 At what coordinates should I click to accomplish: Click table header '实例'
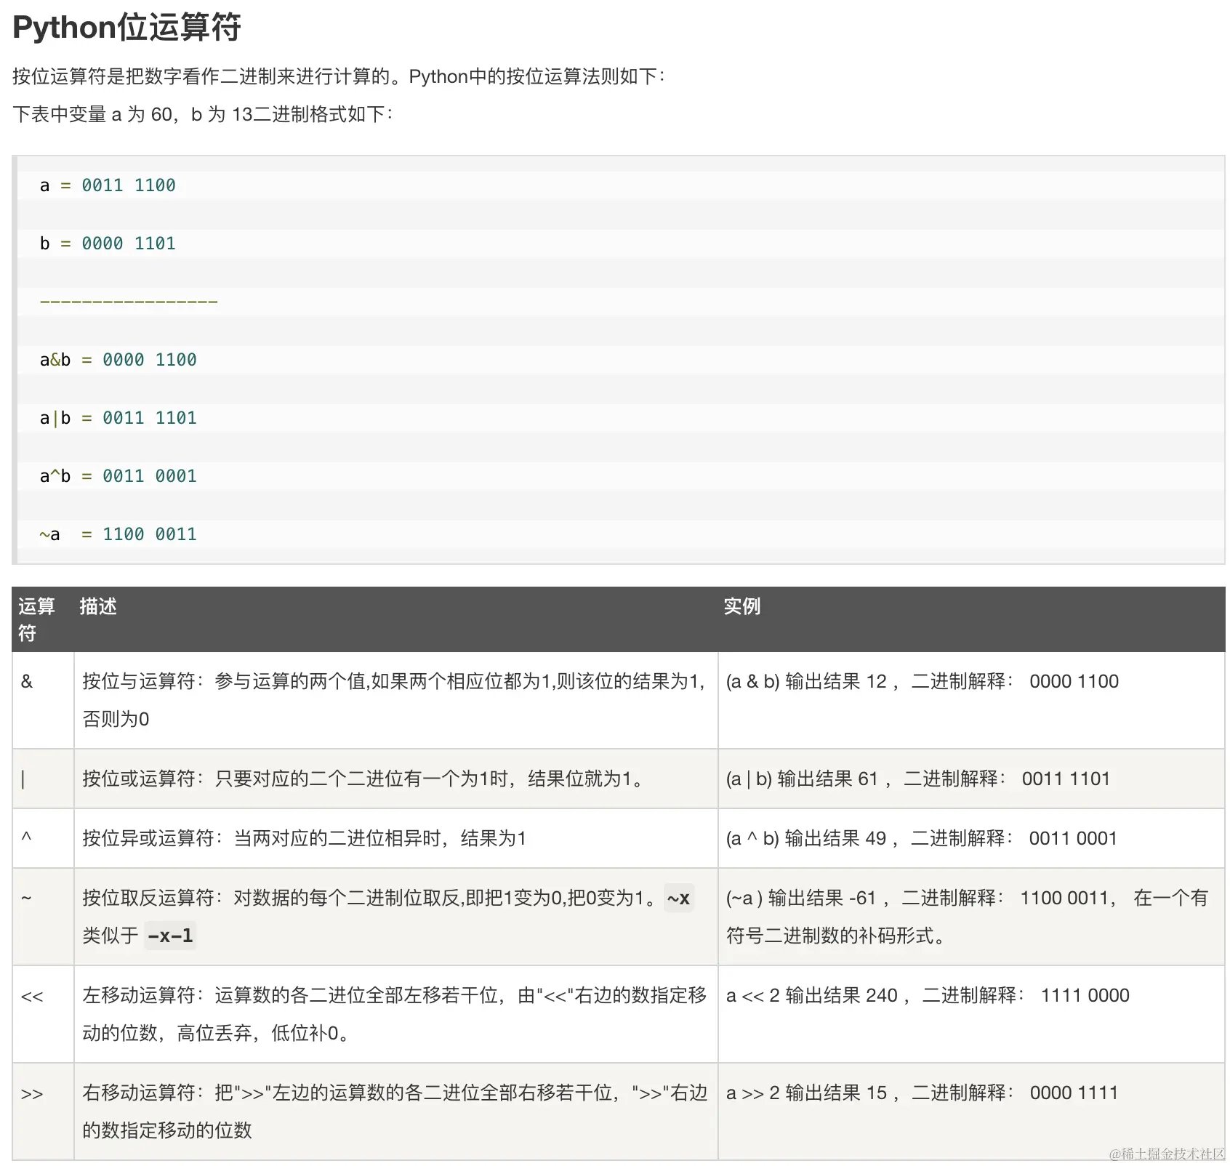pos(741,606)
